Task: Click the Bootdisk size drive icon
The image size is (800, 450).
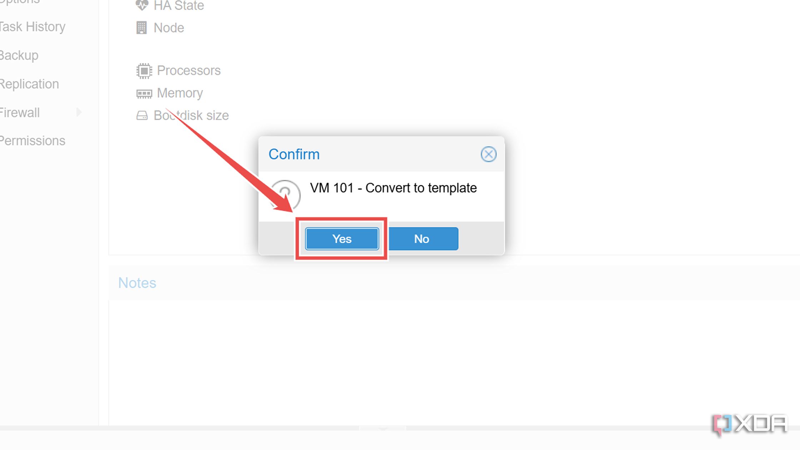Action: pos(142,115)
